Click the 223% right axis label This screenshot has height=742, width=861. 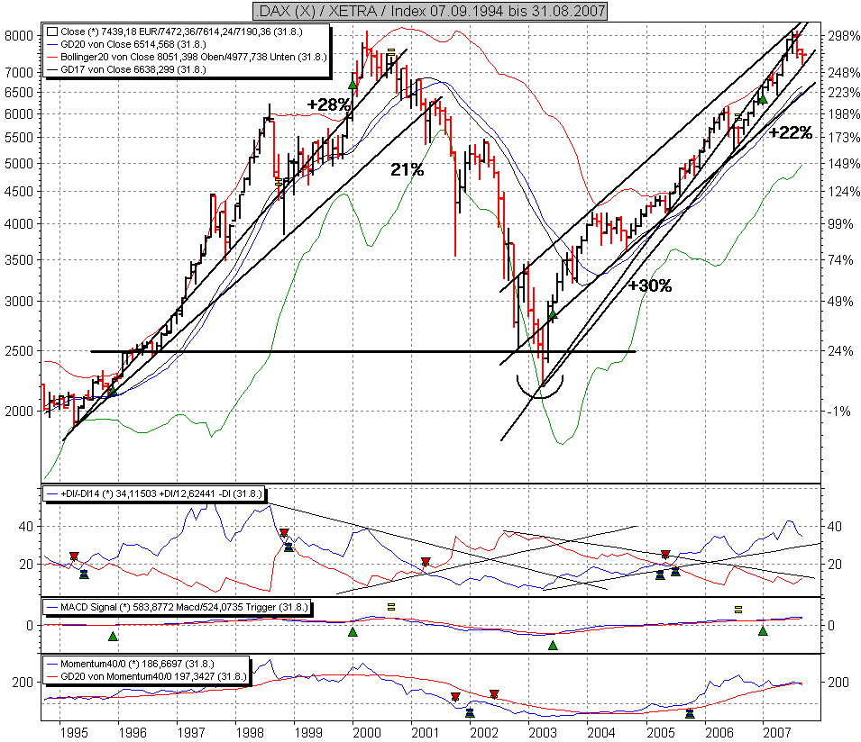point(844,92)
